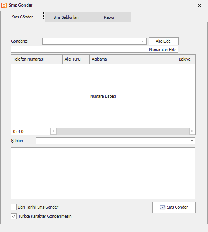Enable İleri Tarihli Sms Gönder checkbox
208x232 pixels.
pos(14,207)
